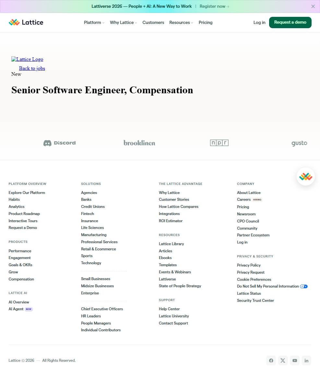The height and width of the screenshot is (376, 320).
Task: Go to Customers in the navigation
Action: click(x=153, y=22)
